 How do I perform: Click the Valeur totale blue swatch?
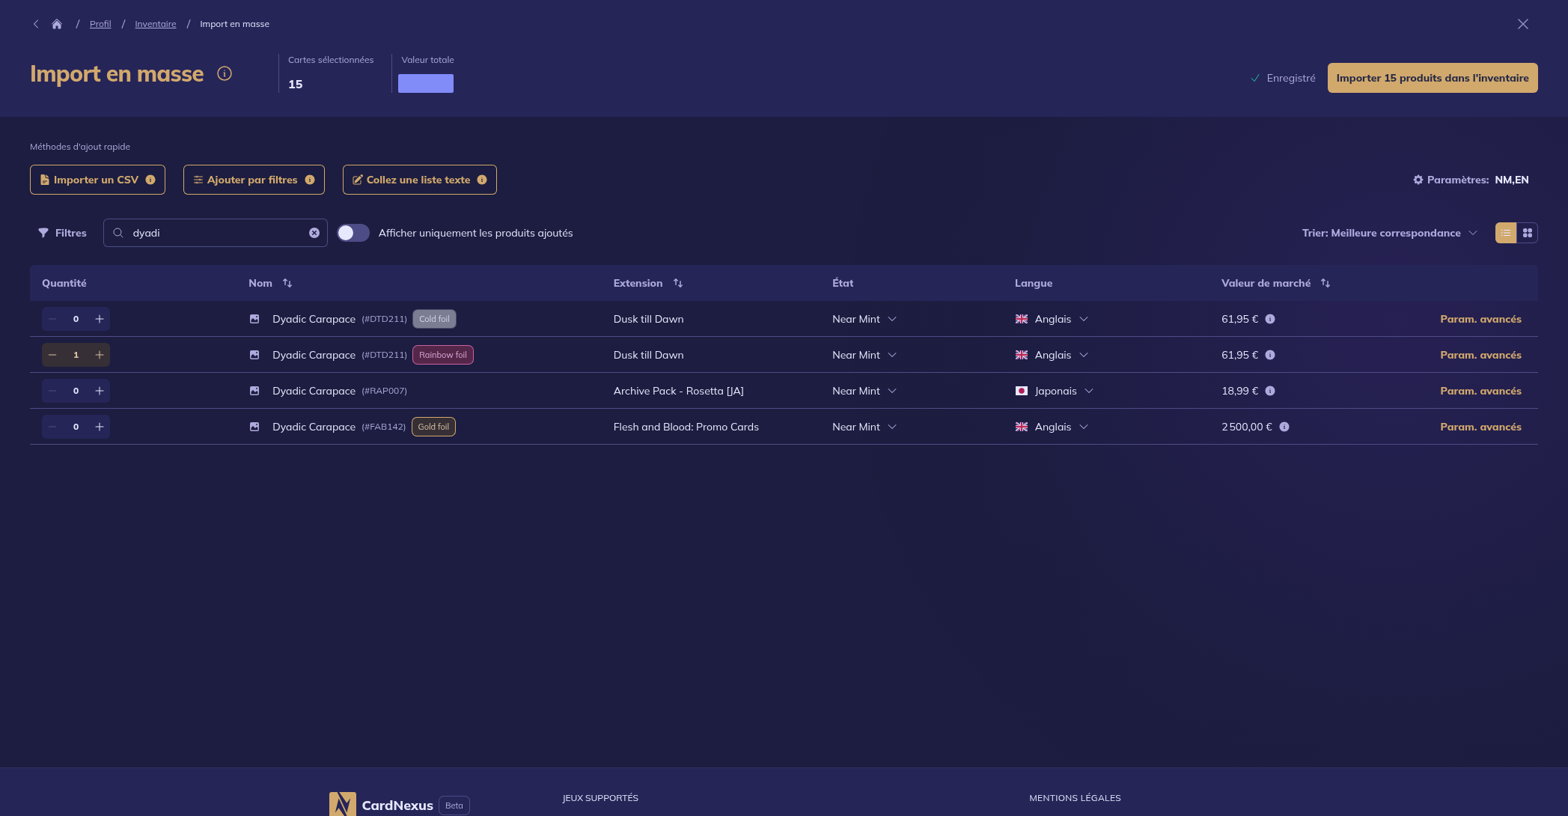tap(426, 83)
